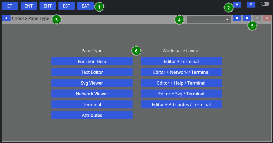Image resolution: width=273 pixels, height=143 pixels.
Task: Open the Text Editor pane
Action: (92, 72)
